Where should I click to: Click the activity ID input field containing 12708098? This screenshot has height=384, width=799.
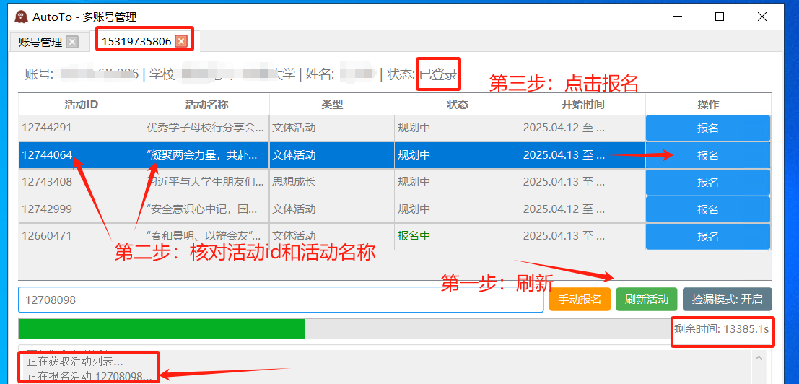click(280, 300)
